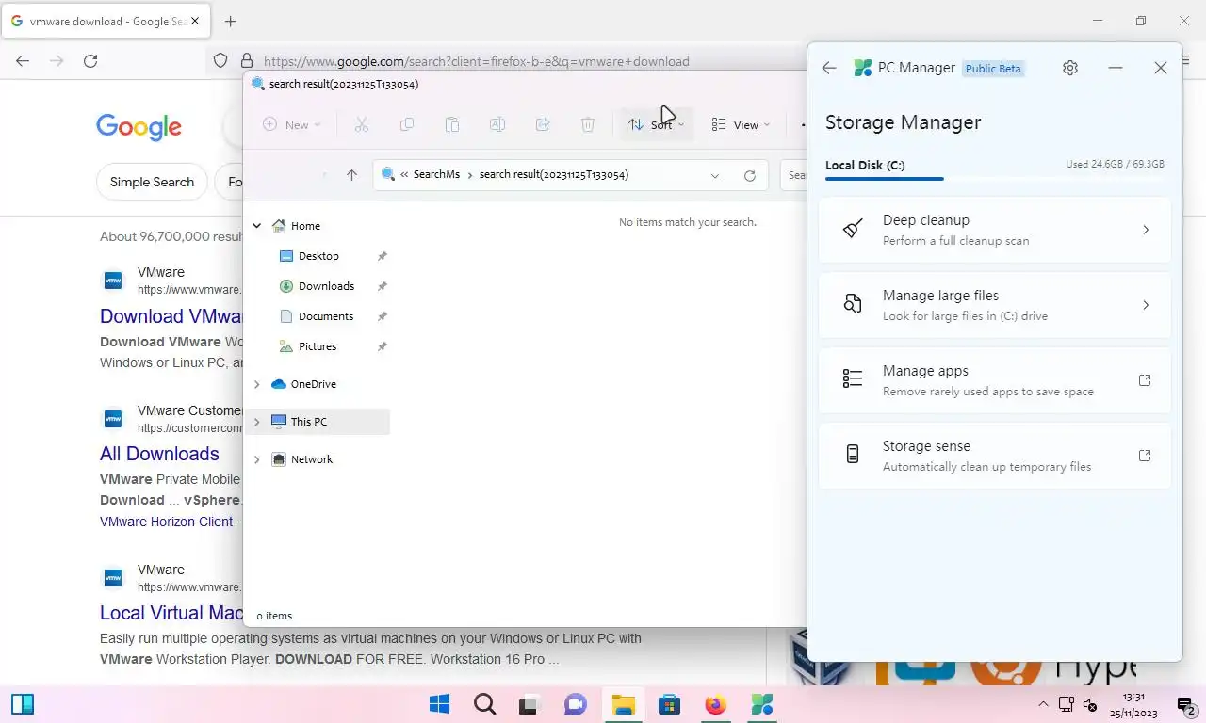Click 'Used 24.6GB / 69.3GB' text
The width and height of the screenshot is (1206, 723).
(1115, 164)
